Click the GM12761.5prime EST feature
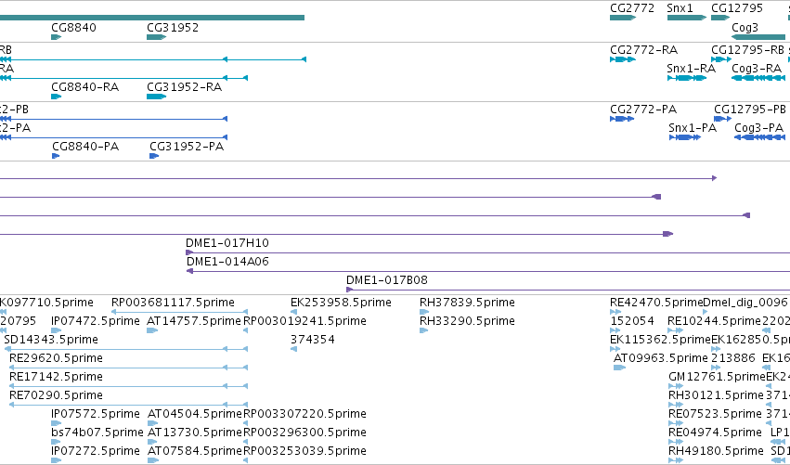The height and width of the screenshot is (465, 790). [676, 386]
